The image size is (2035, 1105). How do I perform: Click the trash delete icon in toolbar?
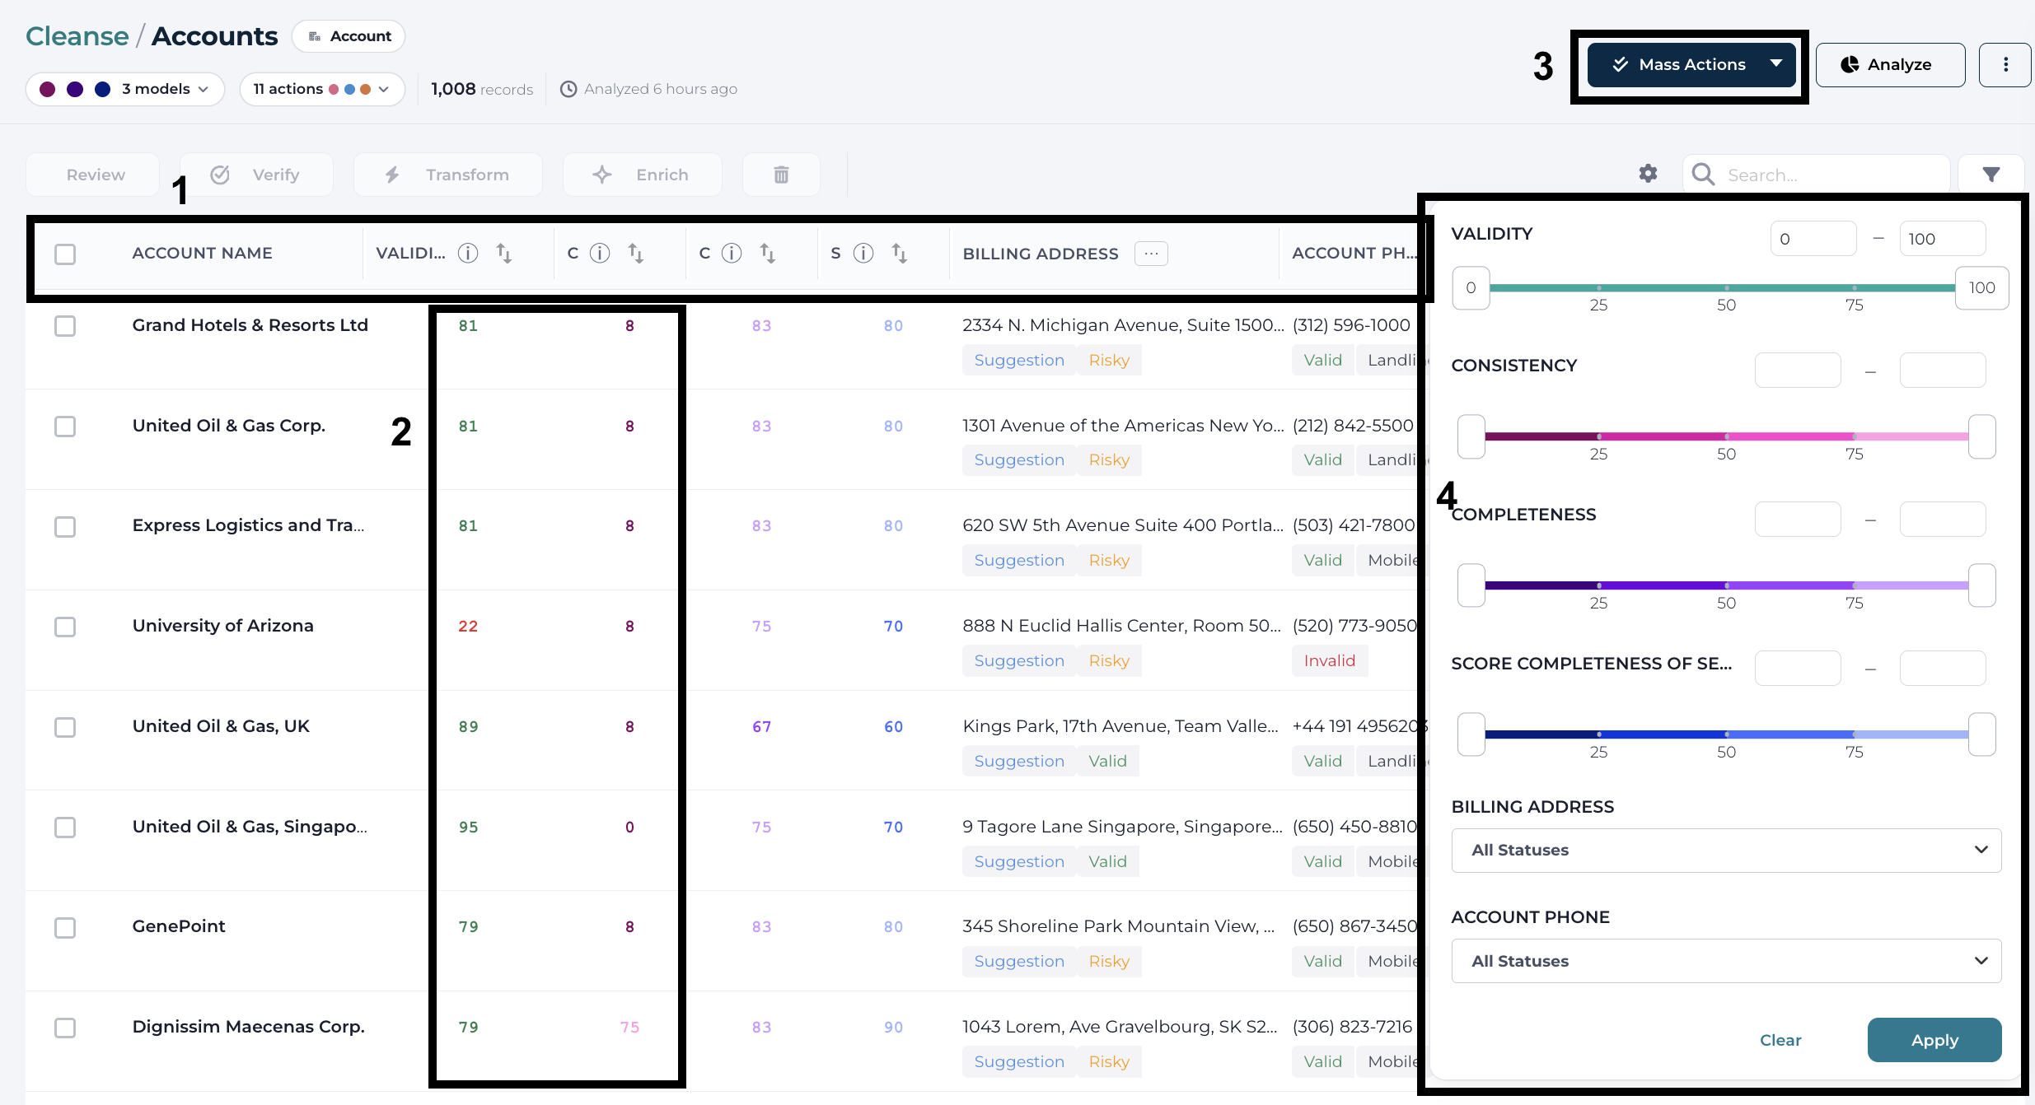click(x=781, y=175)
